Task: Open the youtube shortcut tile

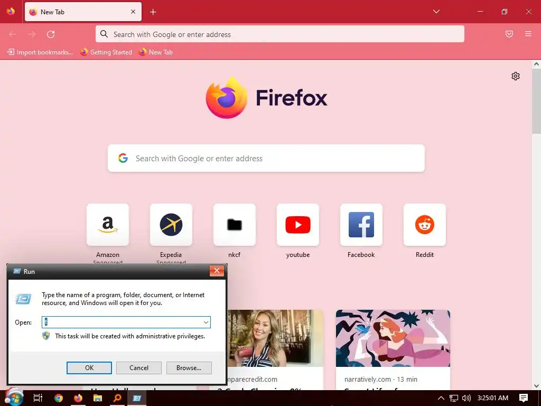Action: pos(298,225)
